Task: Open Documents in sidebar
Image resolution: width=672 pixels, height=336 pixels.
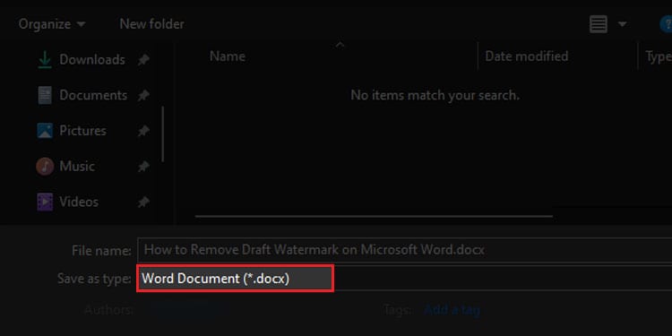Action: point(93,95)
